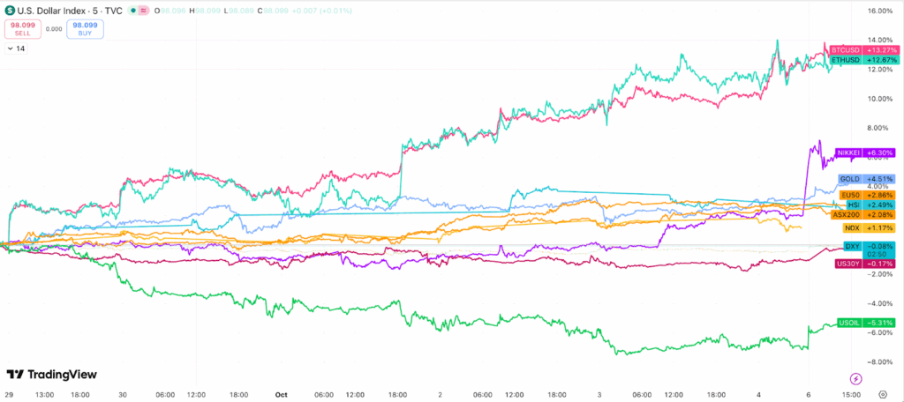Click the Oct date on time axis
Screen dimensions: 904x402
[282, 394]
